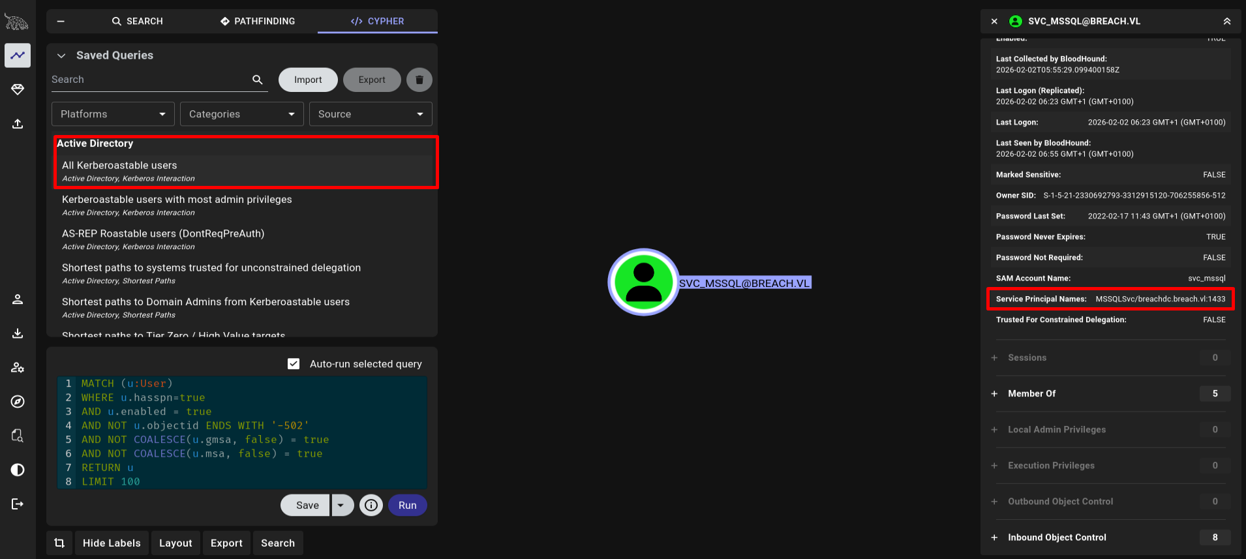Switch to the Search tab
Screen dimensions: 1246x559
tap(138, 21)
